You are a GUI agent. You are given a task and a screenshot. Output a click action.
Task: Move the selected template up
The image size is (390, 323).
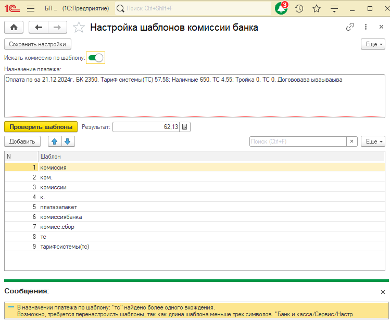click(55, 141)
